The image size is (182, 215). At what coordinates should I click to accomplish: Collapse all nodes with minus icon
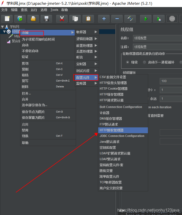click(117, 19)
